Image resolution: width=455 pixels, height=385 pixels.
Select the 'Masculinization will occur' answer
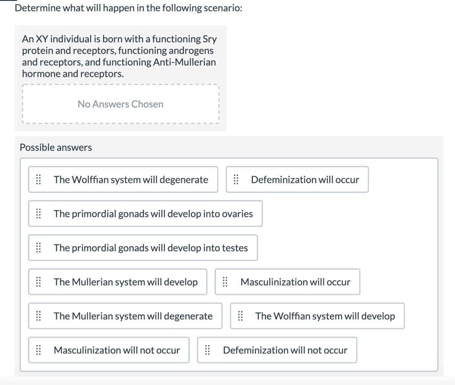[x=295, y=282]
